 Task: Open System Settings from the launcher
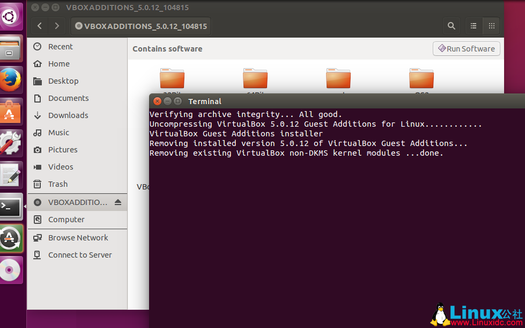(x=11, y=143)
